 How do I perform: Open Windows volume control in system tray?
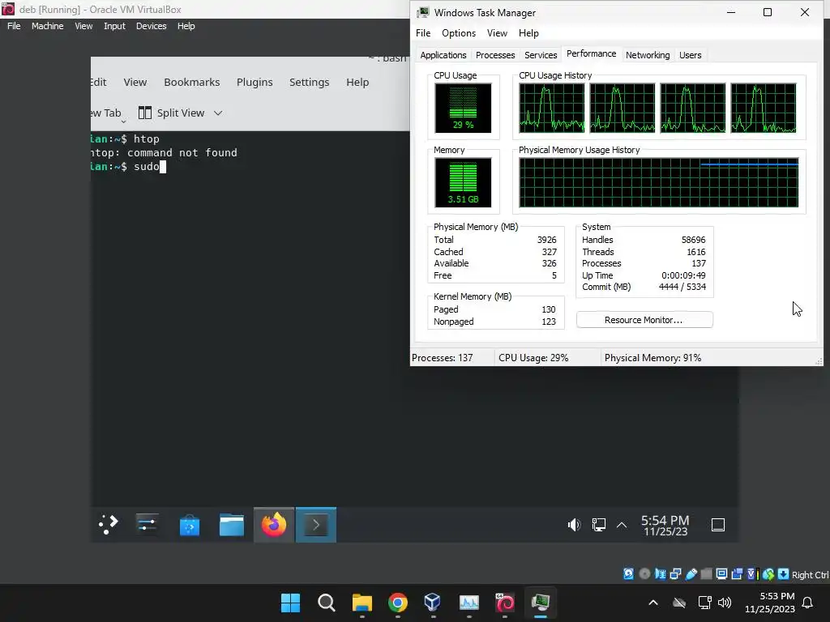click(x=724, y=603)
